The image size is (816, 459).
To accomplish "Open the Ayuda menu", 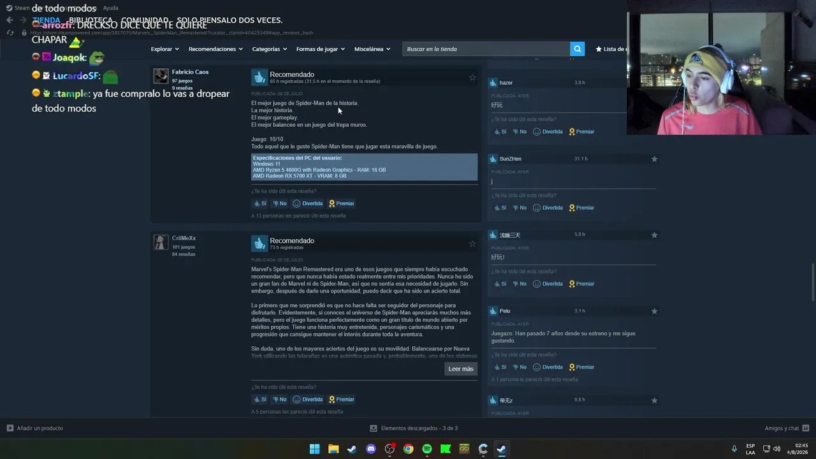I will pos(110,8).
